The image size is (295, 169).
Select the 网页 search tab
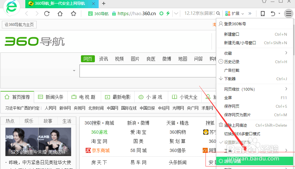88,59
